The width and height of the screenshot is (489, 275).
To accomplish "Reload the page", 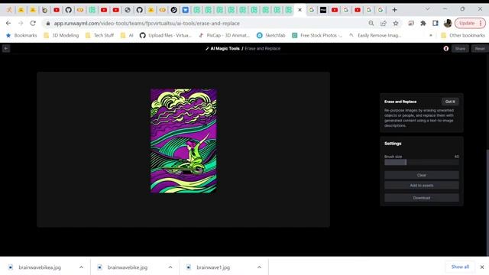I will 33,23.
